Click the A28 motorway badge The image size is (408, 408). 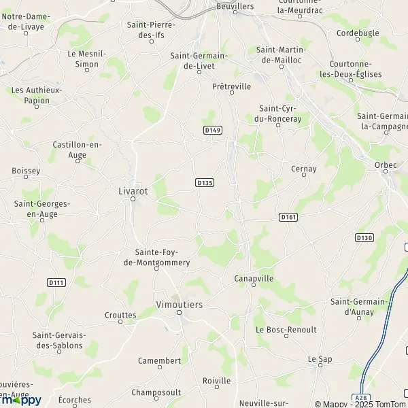pyautogui.click(x=361, y=398)
